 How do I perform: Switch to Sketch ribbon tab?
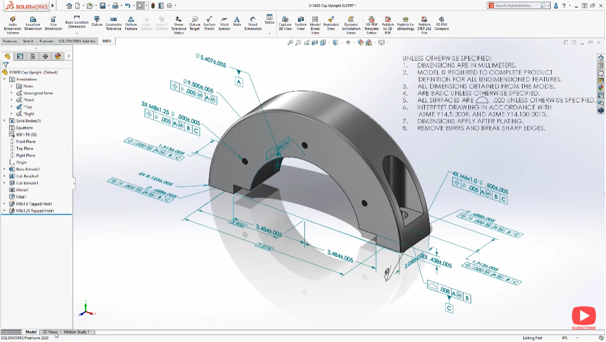tap(28, 41)
